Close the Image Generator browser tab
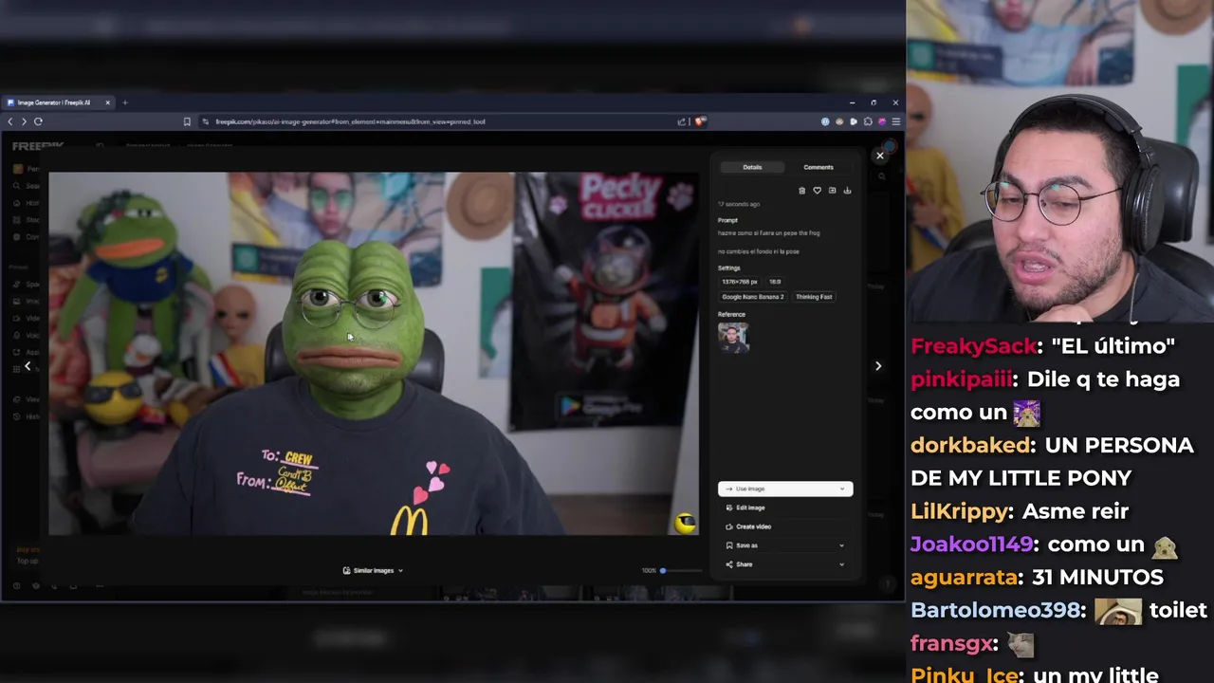This screenshot has width=1214, height=683. tap(107, 102)
